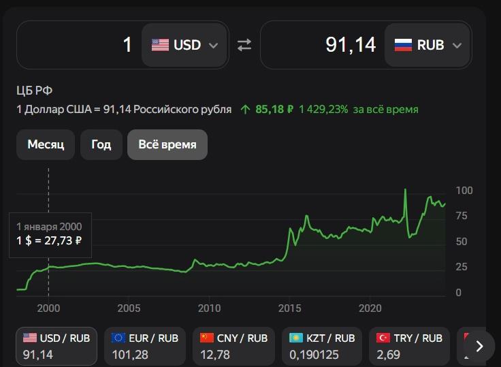This screenshot has width=501, height=367.
Task: Open the EUR / RUB rate card
Action: 144,346
